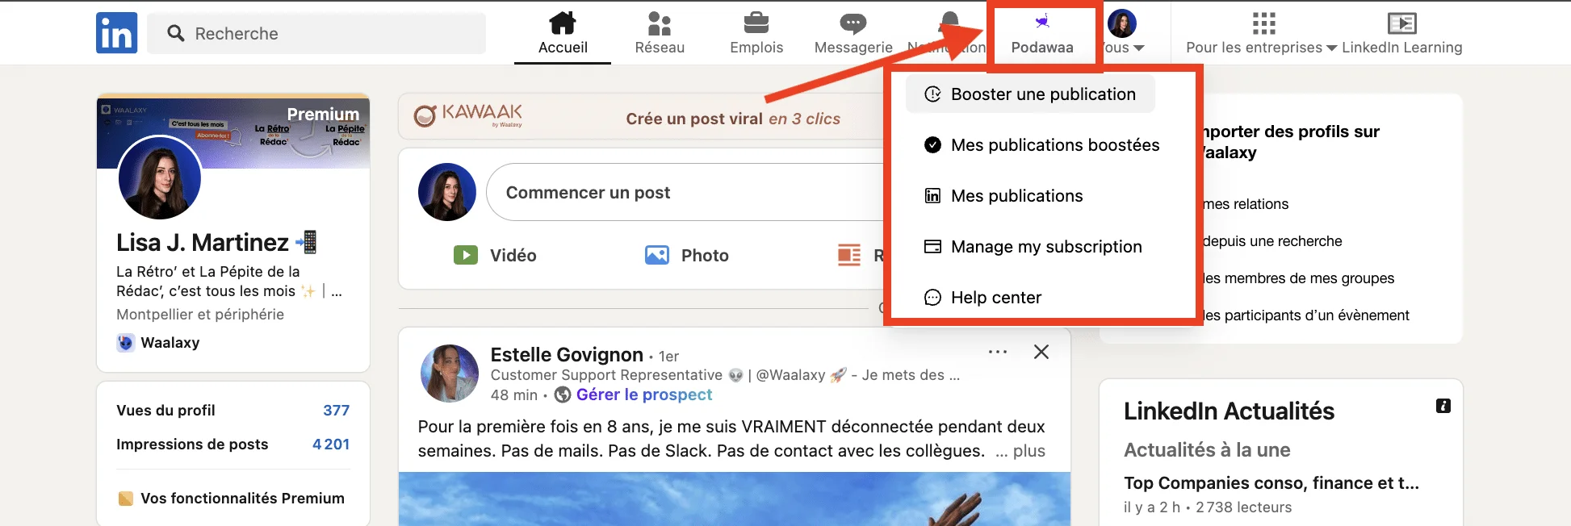Click les membres de mes groupes option
The width and height of the screenshot is (1571, 526).
(x=1298, y=278)
